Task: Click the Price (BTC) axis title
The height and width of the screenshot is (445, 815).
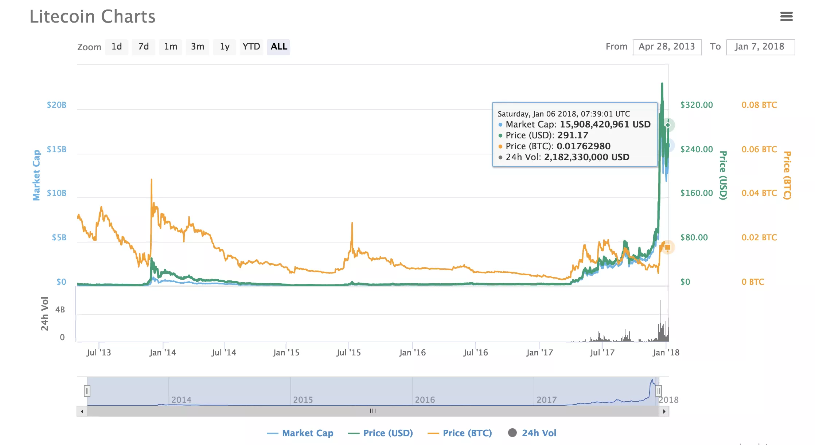Action: pos(787,175)
